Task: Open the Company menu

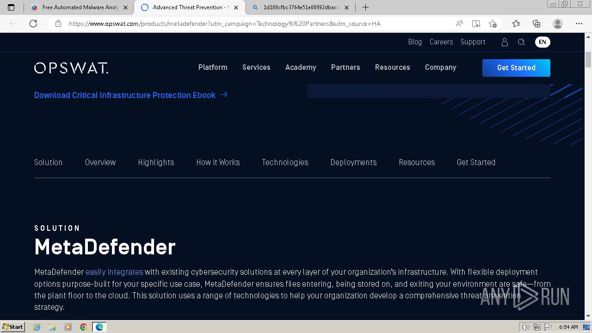Action: point(441,68)
